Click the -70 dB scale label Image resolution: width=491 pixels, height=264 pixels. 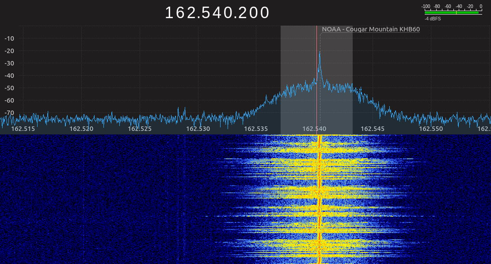point(9,113)
